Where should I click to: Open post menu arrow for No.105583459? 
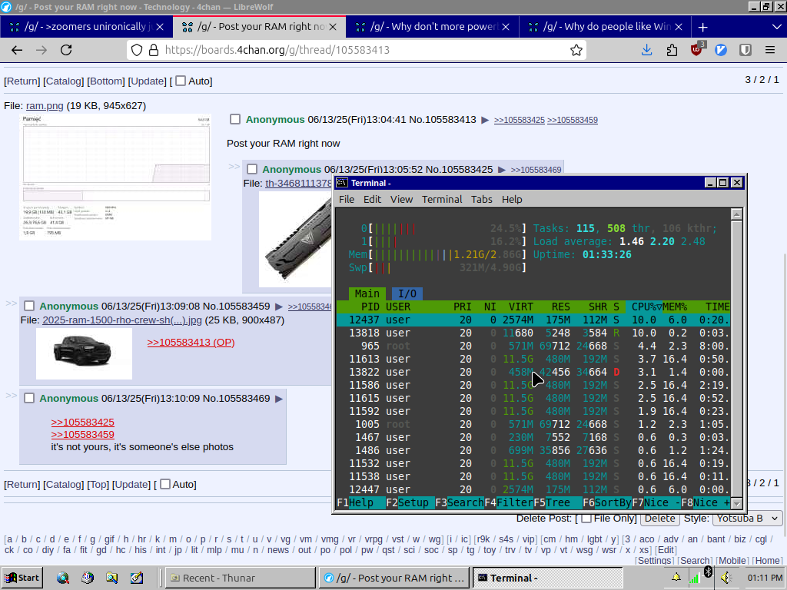(279, 307)
